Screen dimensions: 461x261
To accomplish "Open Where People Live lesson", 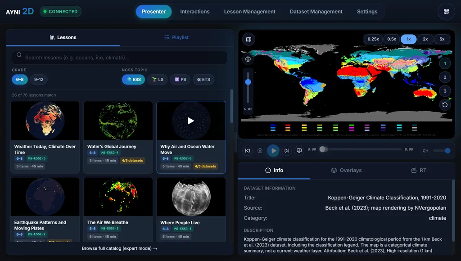I will [x=191, y=209].
